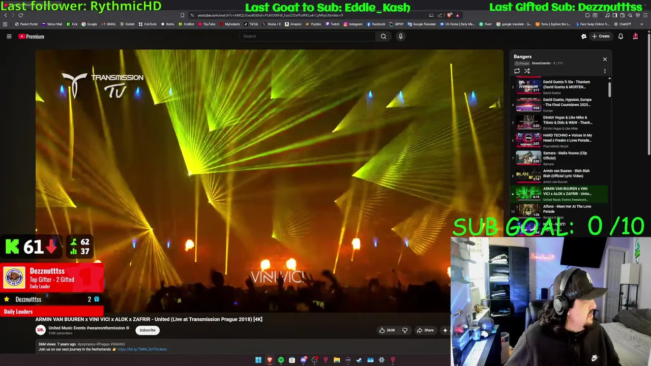Open United Music Events channel avatar

(40, 330)
